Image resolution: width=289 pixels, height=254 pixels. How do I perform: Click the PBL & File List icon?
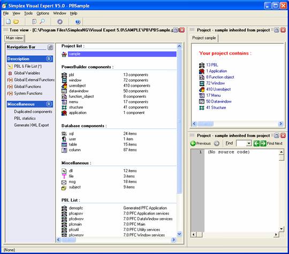(10, 66)
